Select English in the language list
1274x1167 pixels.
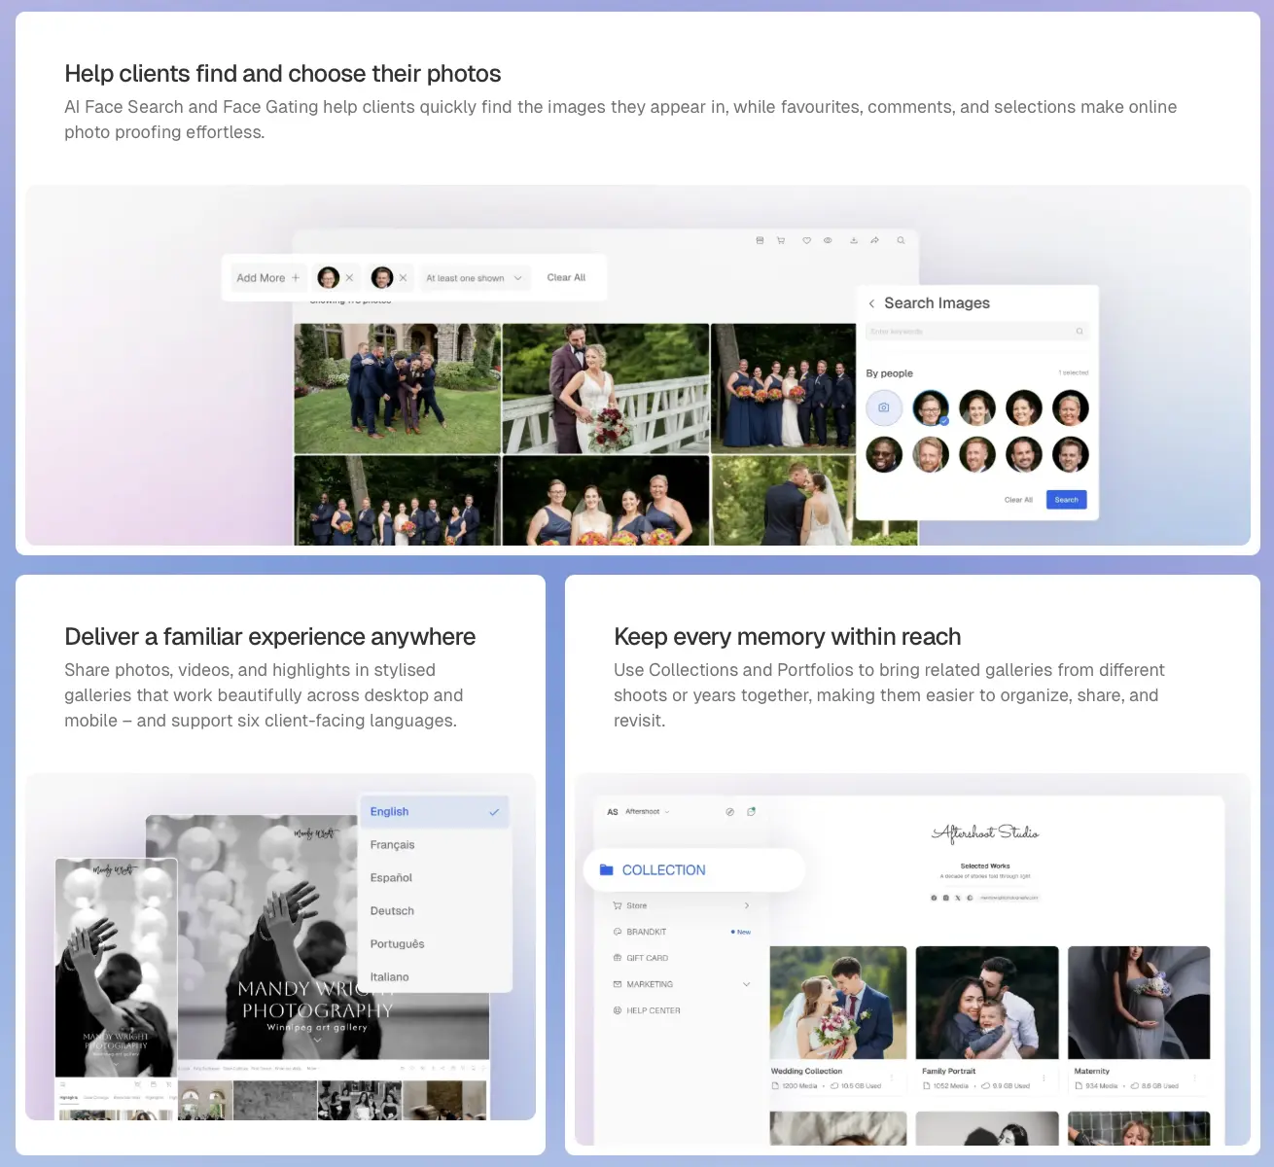tap(435, 812)
